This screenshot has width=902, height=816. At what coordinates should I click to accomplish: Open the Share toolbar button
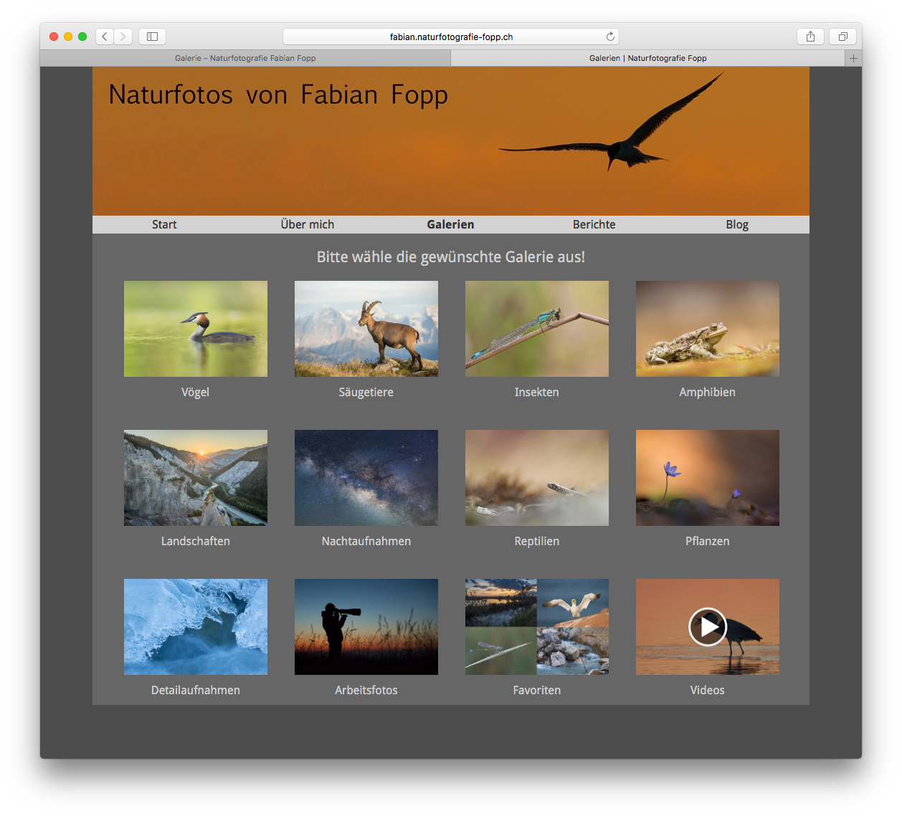810,37
